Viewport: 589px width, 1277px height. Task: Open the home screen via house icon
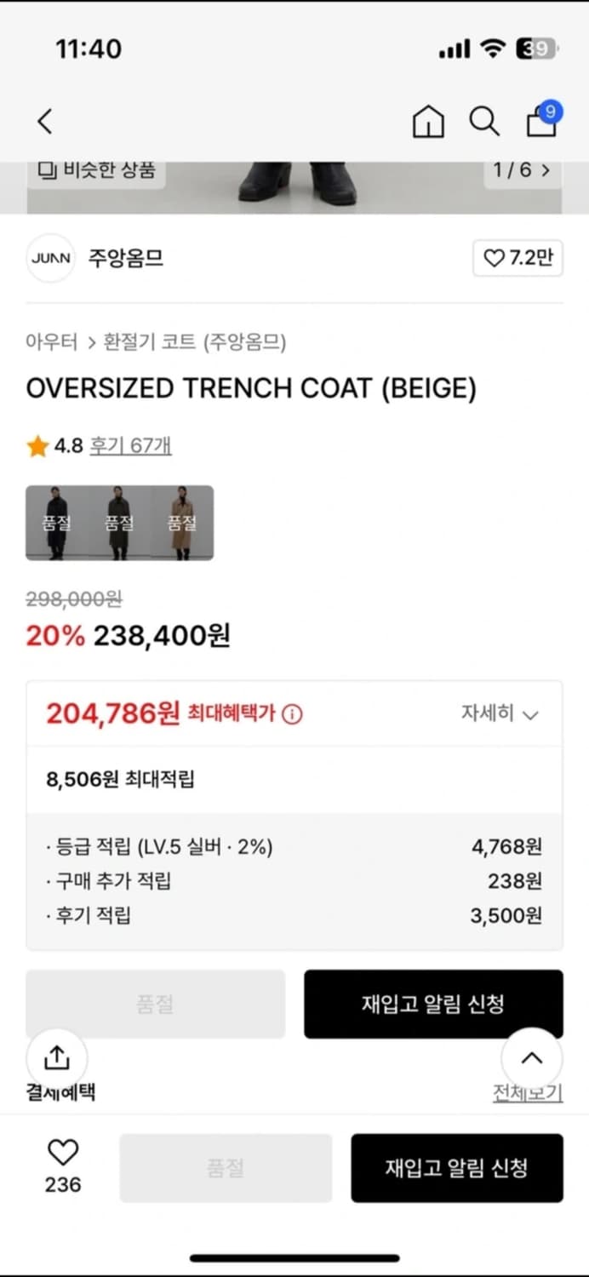428,122
